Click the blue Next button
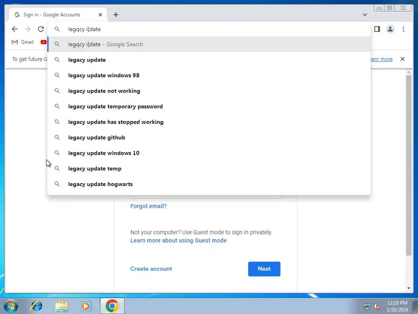418x314 pixels. [264, 269]
